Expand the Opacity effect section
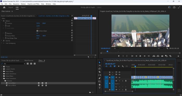This screenshot has height=96, width=182. click(2, 41)
